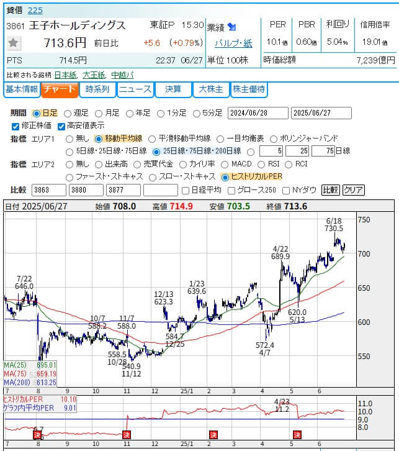The height and width of the screenshot is (451, 399).
Task: Open the 中越パ comparison stock link
Action: tap(122, 75)
